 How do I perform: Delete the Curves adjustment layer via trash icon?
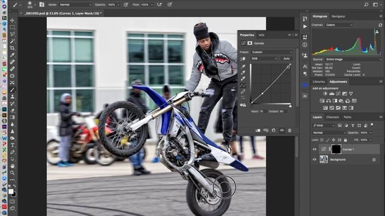[289, 130]
